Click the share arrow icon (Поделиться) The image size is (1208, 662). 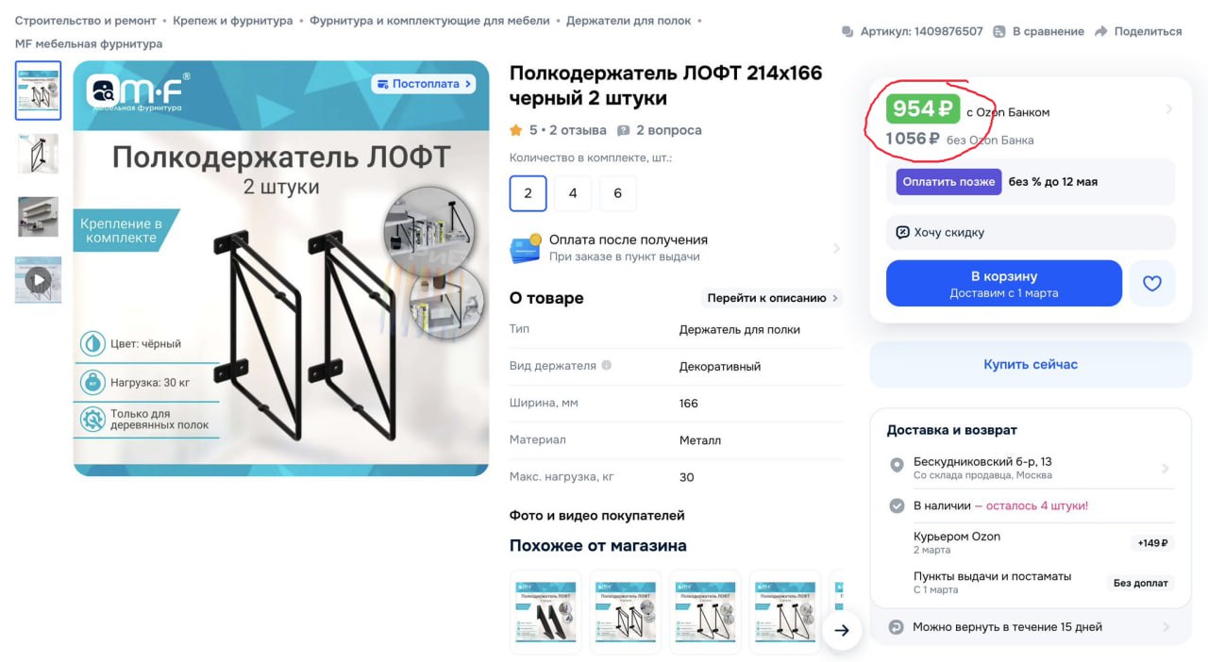pyautogui.click(x=1100, y=31)
